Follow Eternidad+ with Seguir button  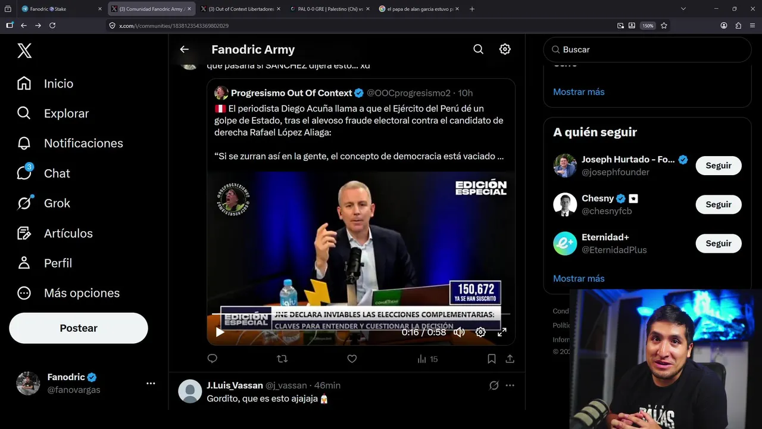(x=719, y=243)
